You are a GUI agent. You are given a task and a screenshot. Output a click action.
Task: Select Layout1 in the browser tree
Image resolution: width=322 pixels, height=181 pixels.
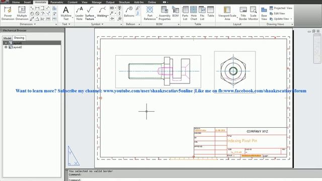[x=17, y=43]
